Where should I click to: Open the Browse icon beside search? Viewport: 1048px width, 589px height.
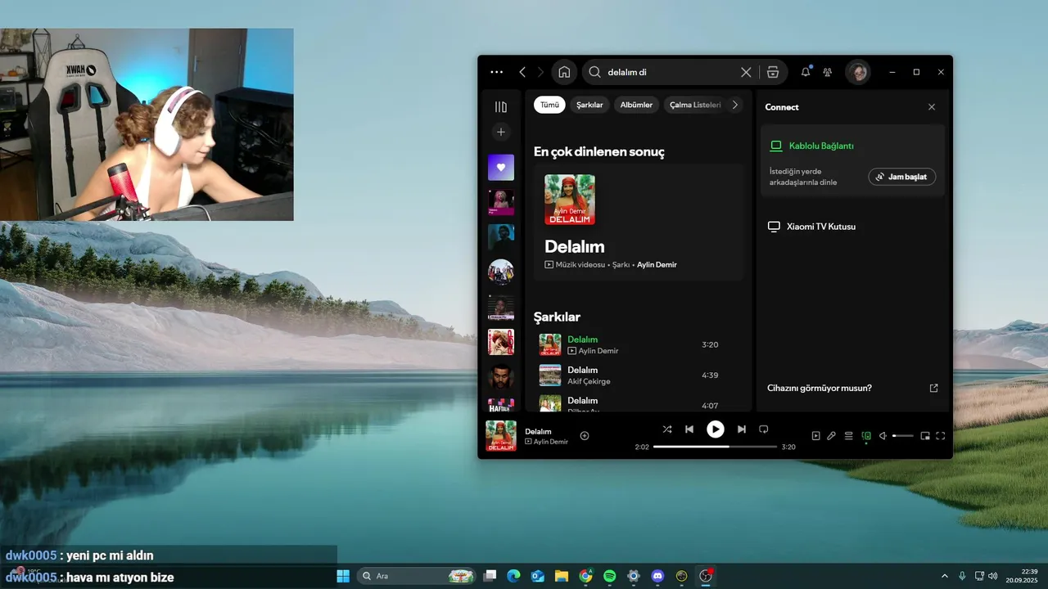773,72
